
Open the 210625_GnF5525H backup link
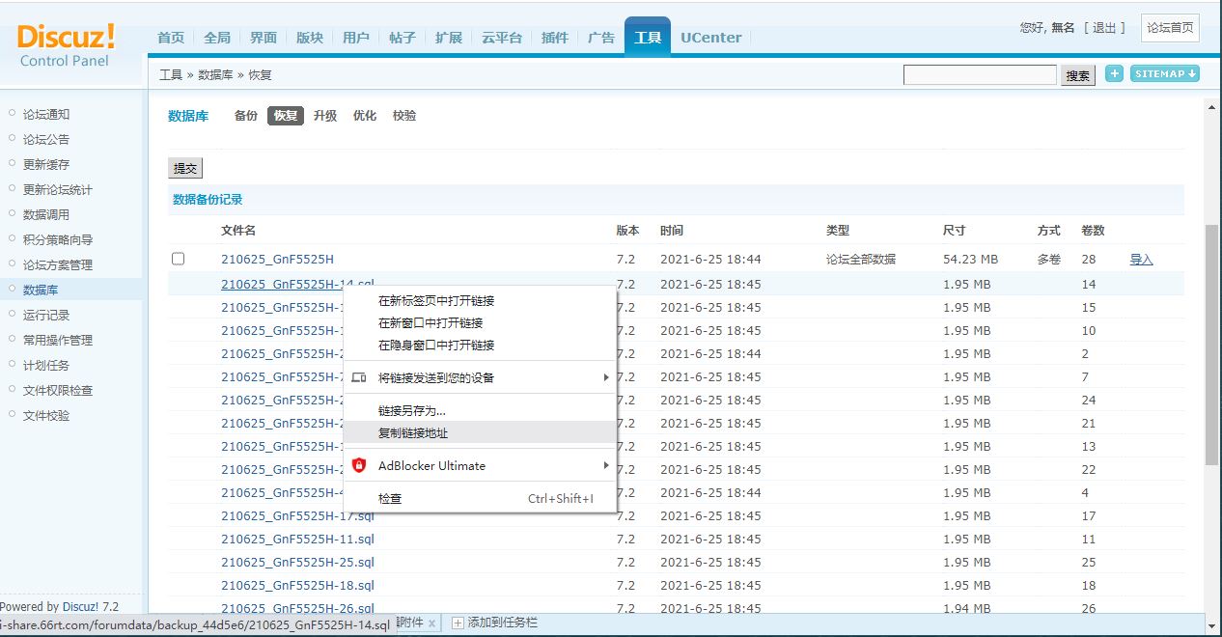(x=277, y=260)
